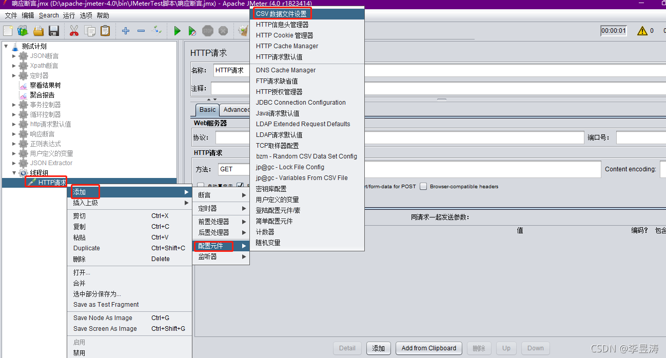Click the New test plan toolbar icon
The height and width of the screenshot is (358, 666).
8,31
